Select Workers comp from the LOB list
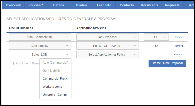The width and height of the screenshot is (195, 106). coord(52,87)
